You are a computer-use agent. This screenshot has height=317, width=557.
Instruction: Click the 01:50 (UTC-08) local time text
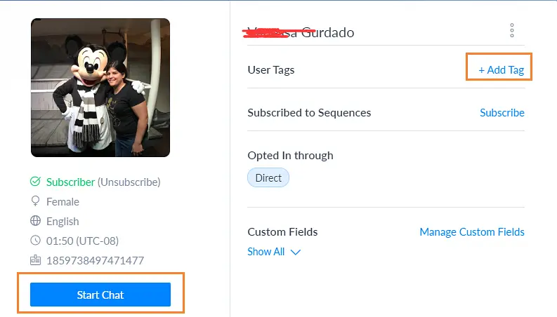coord(84,241)
